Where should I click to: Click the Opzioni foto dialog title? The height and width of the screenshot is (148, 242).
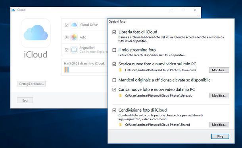[117, 21]
